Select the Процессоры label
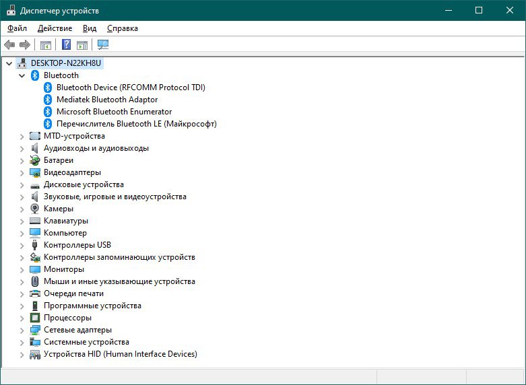The image size is (526, 385). [67, 318]
